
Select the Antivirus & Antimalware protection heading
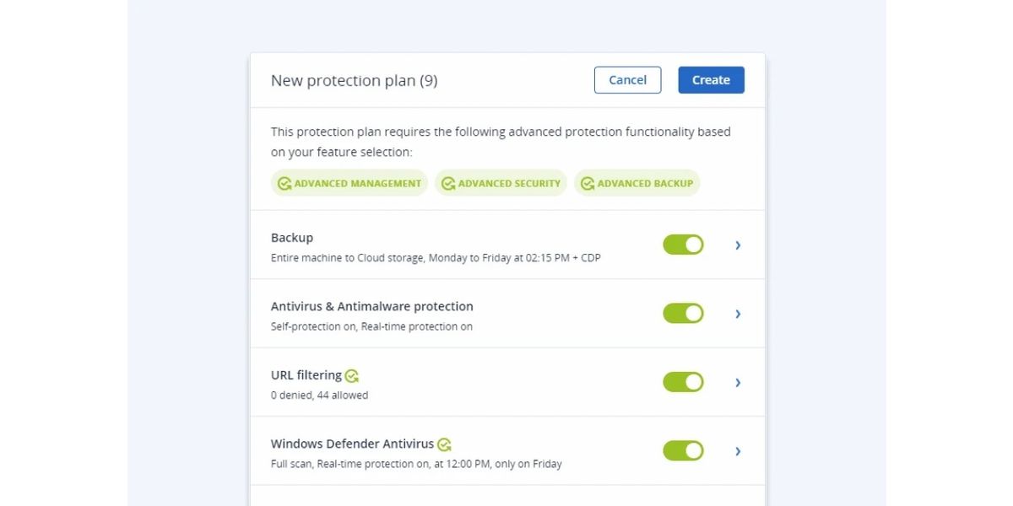(371, 306)
